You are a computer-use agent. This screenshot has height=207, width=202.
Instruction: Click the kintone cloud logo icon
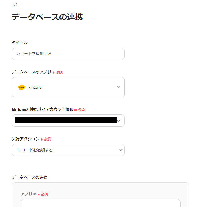[x=21, y=87]
